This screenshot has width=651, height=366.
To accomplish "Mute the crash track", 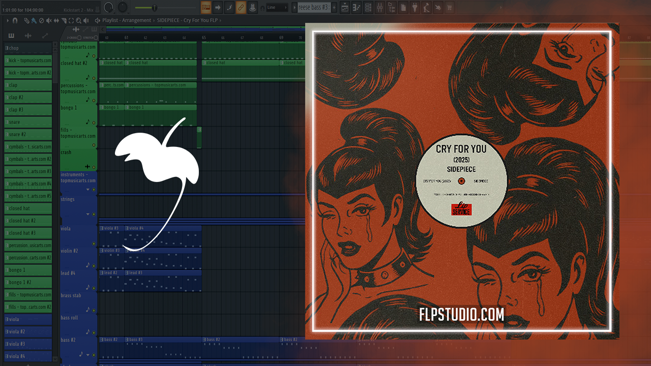I will pos(94,167).
